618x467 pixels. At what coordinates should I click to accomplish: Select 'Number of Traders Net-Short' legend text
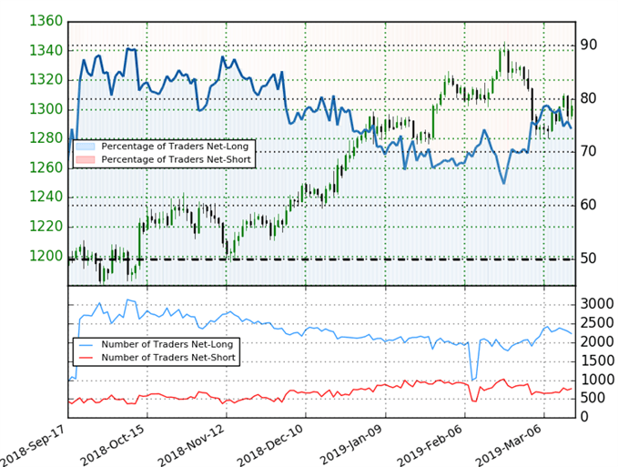(x=168, y=358)
